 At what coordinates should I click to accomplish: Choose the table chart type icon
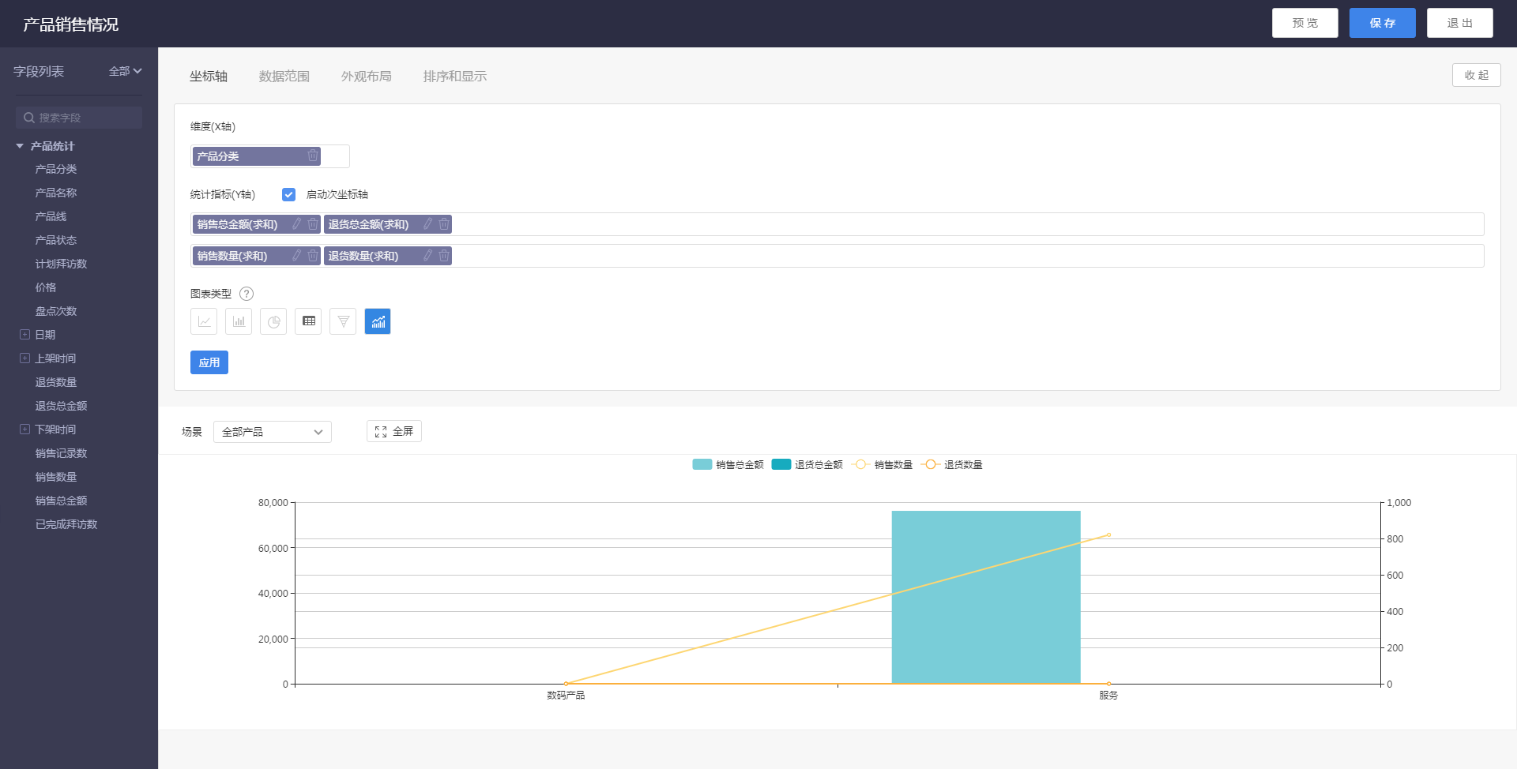308,321
